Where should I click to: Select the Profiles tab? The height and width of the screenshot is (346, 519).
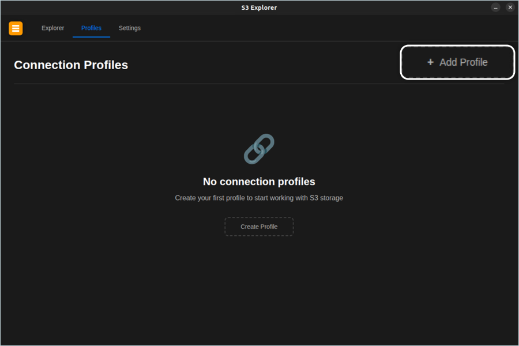(91, 28)
